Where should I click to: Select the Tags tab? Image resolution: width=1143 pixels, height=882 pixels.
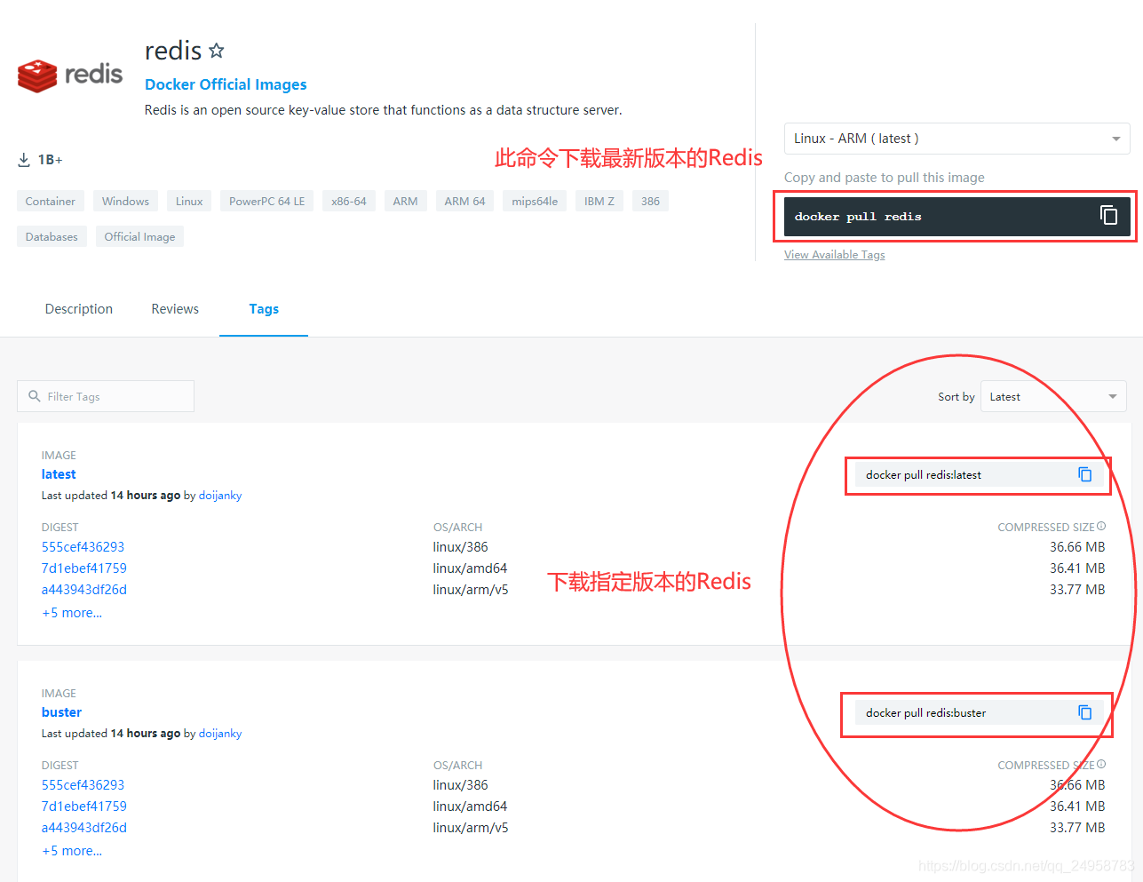click(264, 309)
